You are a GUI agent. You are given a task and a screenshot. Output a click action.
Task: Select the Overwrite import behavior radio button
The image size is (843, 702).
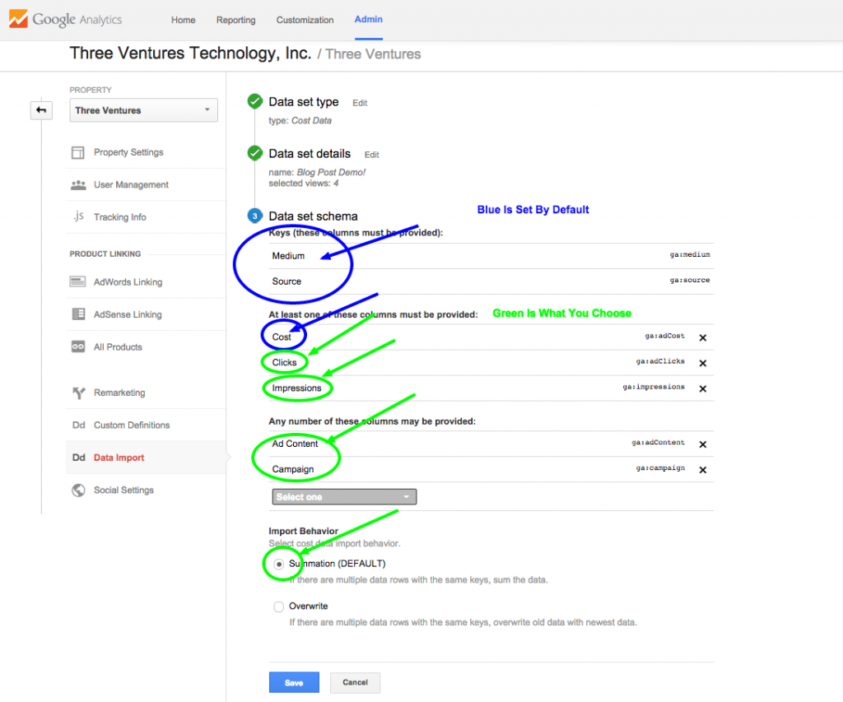[x=278, y=607]
